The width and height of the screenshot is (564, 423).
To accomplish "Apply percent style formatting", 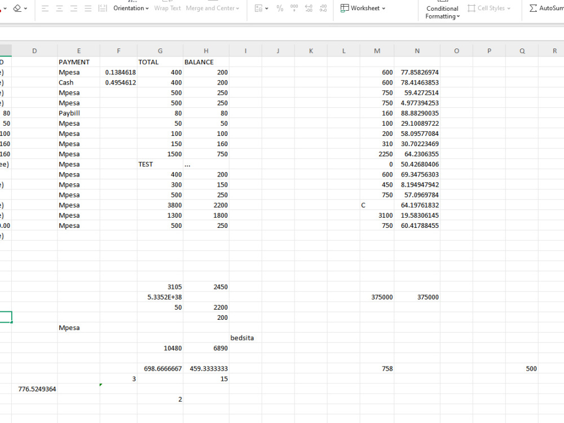I will tap(280, 8).
